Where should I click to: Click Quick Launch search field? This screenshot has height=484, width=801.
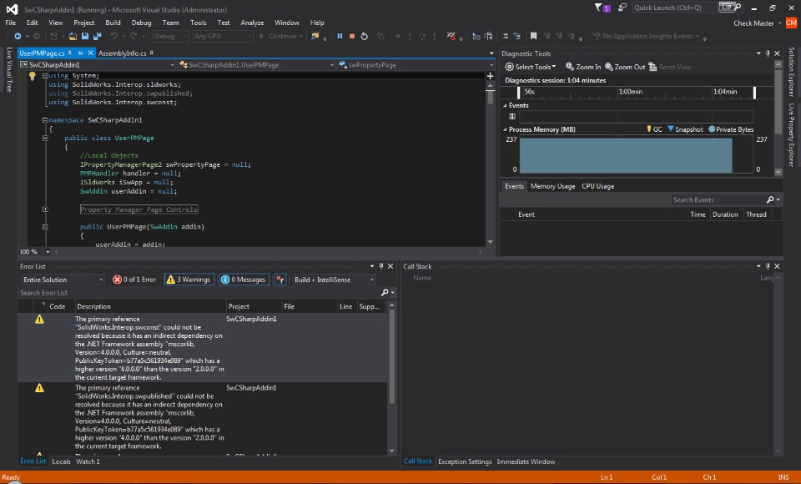[674, 8]
